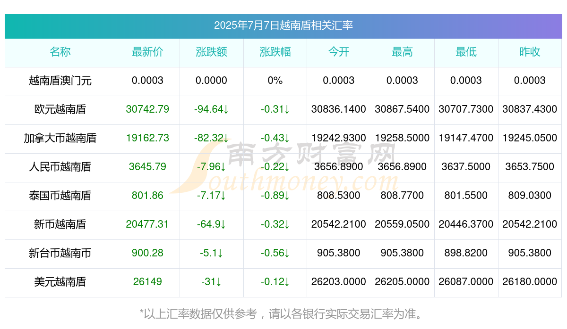Click highest value 19258.5000
Image resolution: width=567 pixels, height=329 pixels.
click(x=402, y=138)
